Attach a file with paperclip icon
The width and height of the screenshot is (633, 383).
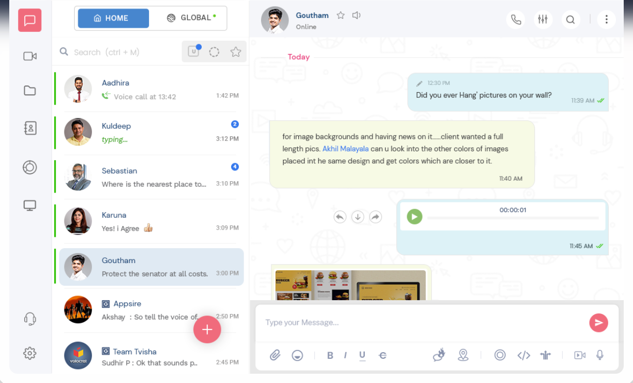coord(275,355)
